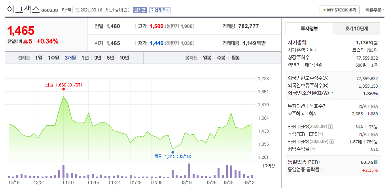Click the 고가 value 1,500

tap(157, 26)
